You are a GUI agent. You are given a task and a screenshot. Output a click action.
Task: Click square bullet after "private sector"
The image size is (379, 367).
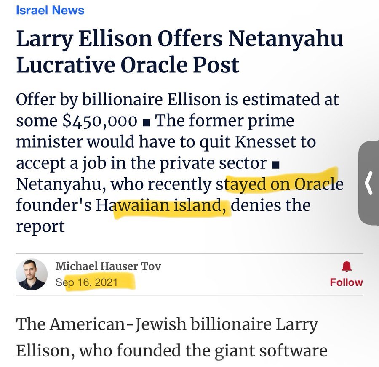(275, 165)
